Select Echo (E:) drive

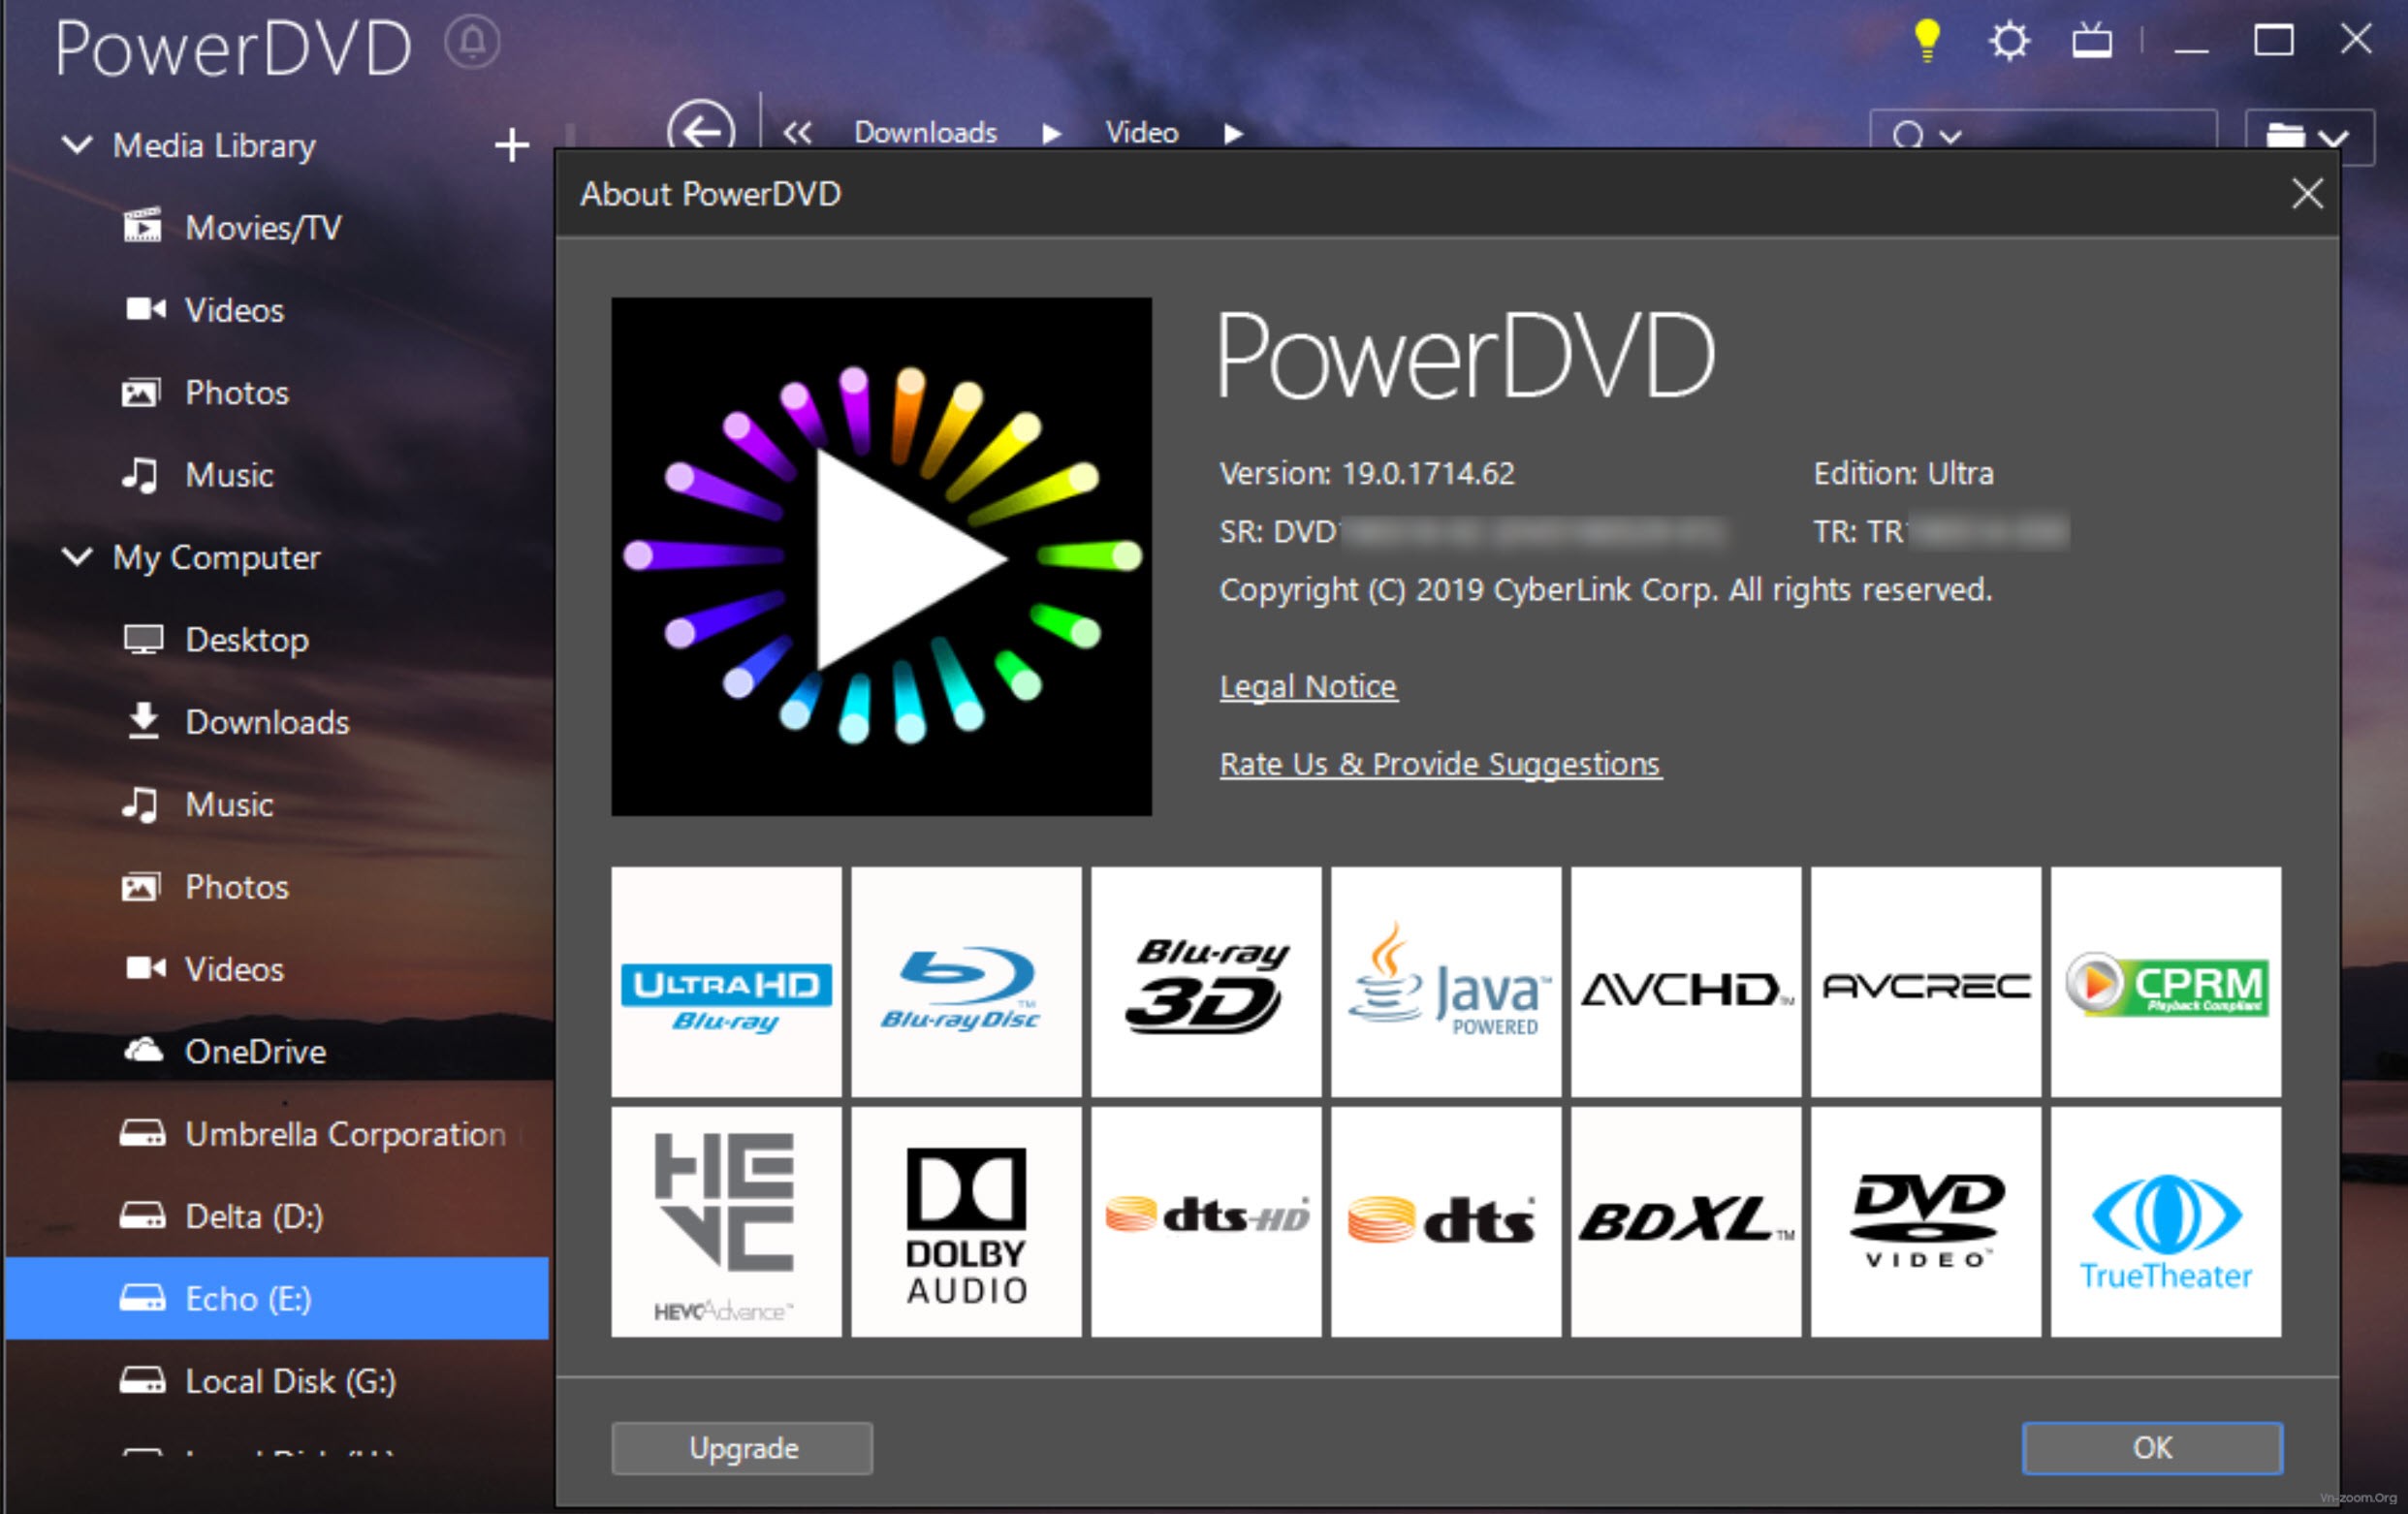point(277,1298)
